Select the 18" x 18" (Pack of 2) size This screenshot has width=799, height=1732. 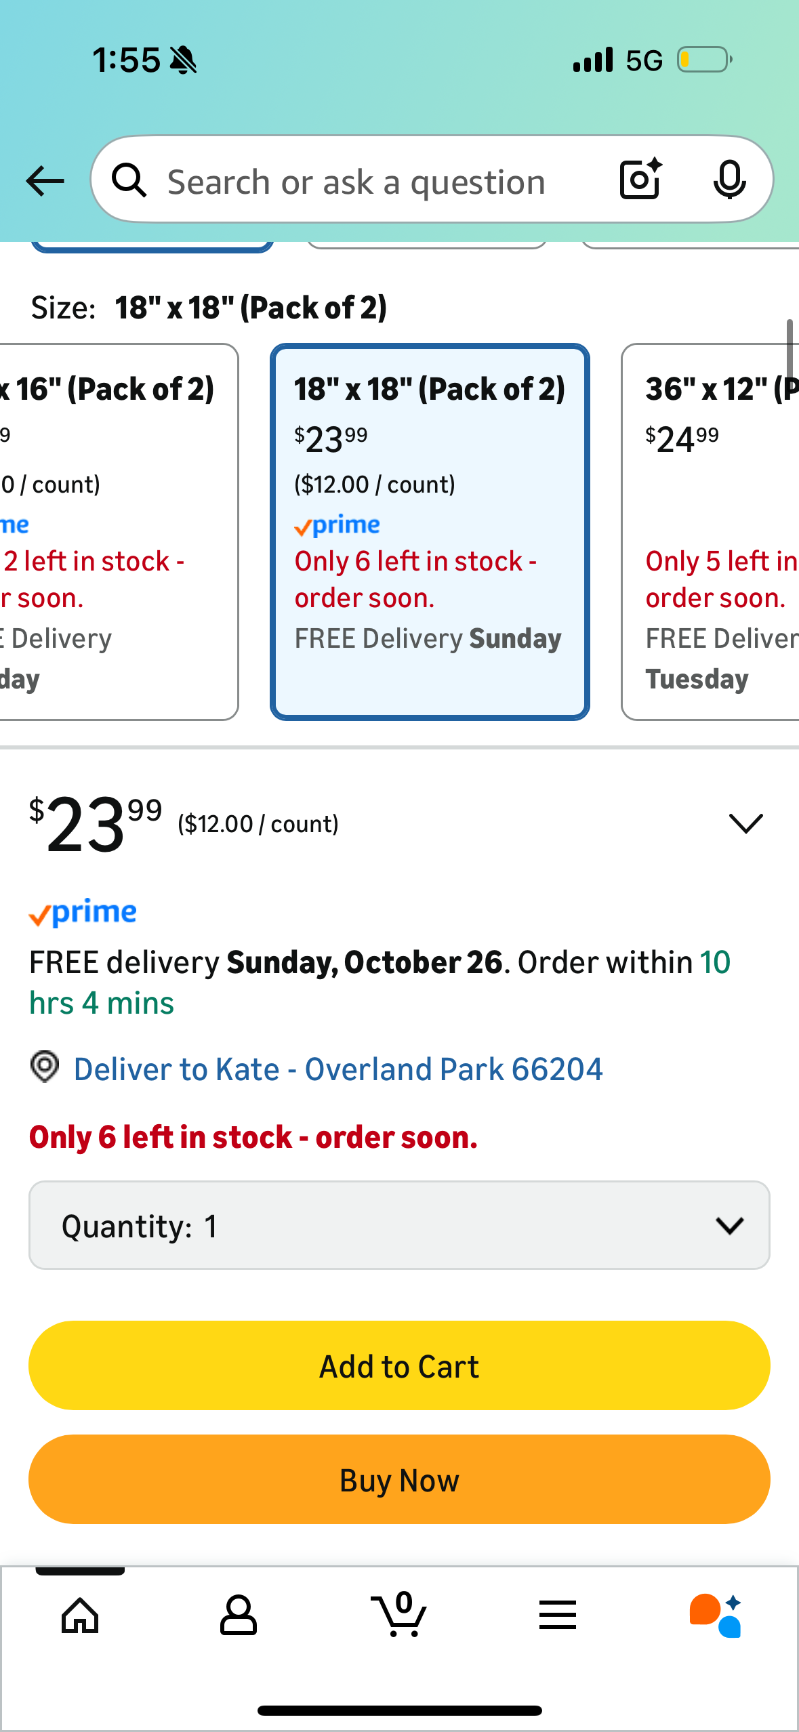(430, 531)
